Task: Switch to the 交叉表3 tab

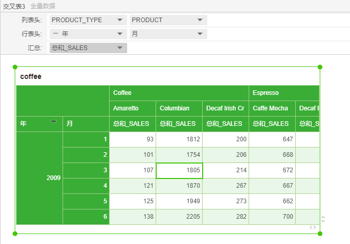Action: (14, 6)
